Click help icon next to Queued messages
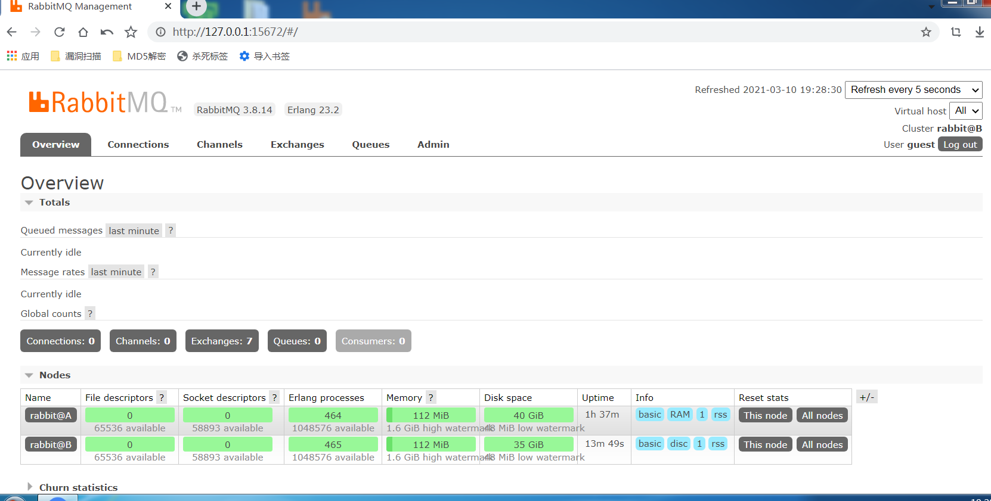 (171, 231)
